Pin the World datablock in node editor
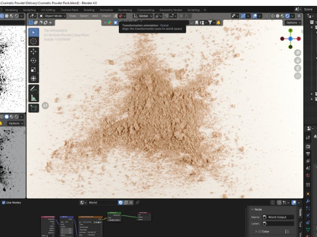Viewport: 317px width, 237px height. (137, 203)
